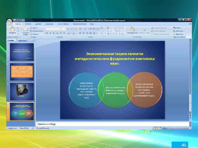
Task: Switch to the Главная (Home) ribbon tab
Action: click(18, 24)
